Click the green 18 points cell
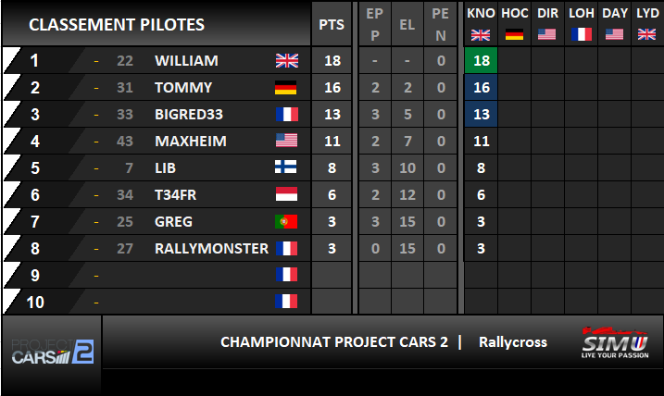The height and width of the screenshot is (396, 664). point(481,60)
